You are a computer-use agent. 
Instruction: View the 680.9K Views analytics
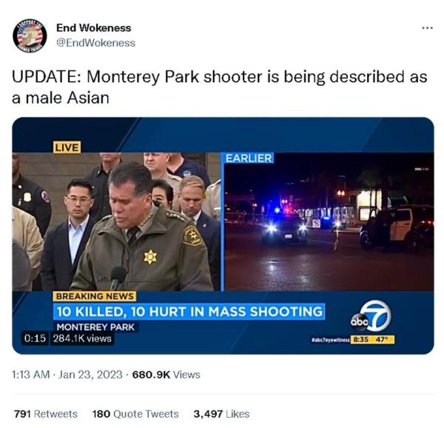166,375
